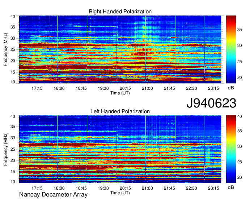Click the Time (UT) label under the Right Handed plot

pos(120,93)
